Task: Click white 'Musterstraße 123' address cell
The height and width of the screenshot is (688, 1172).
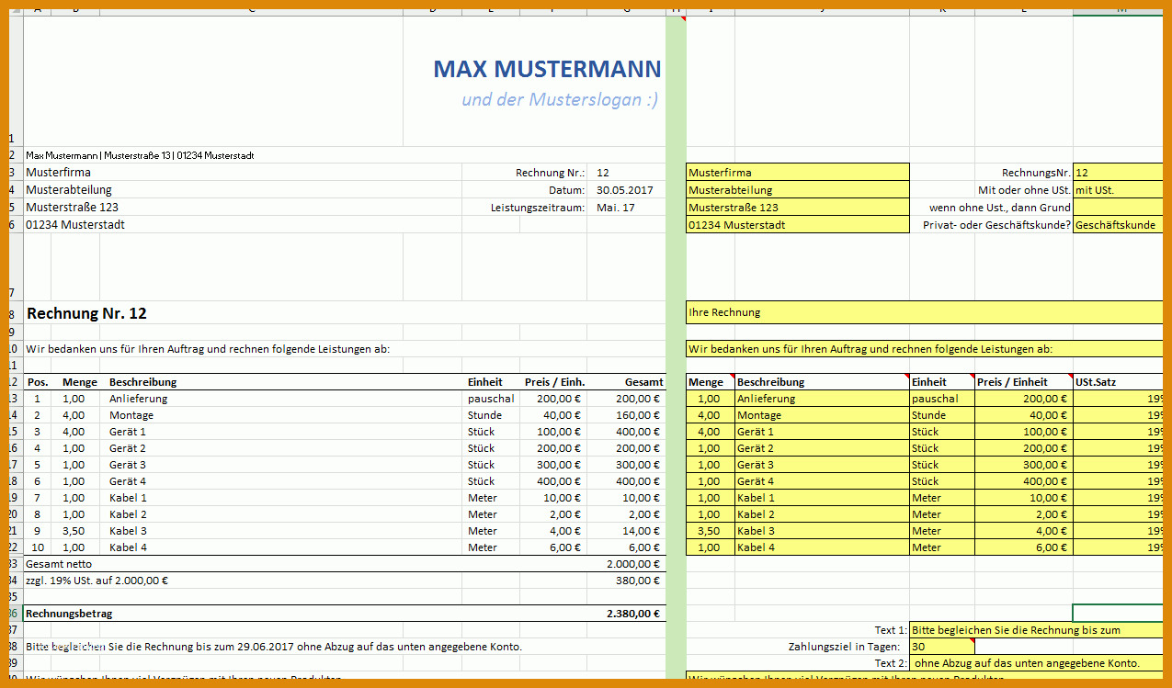Action: pyautogui.click(x=73, y=208)
